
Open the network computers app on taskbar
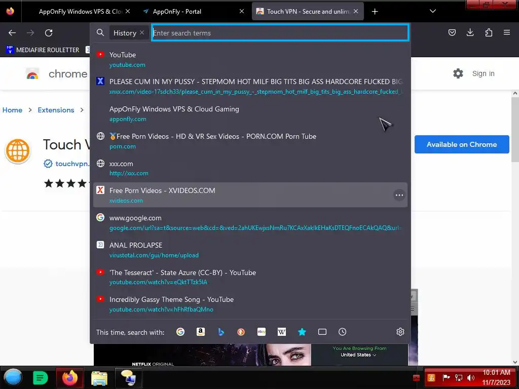[128, 378]
